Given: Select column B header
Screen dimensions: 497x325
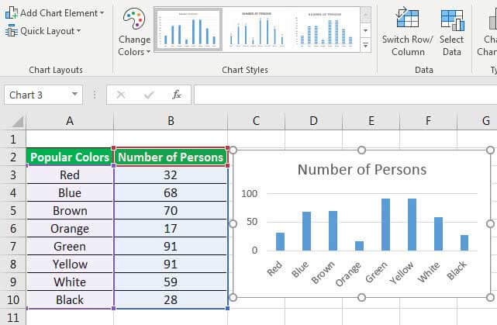Looking at the screenshot, I should [x=171, y=121].
